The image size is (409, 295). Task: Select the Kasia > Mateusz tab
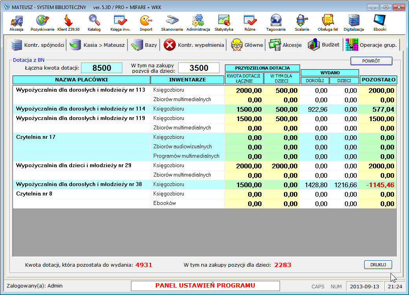click(x=97, y=45)
